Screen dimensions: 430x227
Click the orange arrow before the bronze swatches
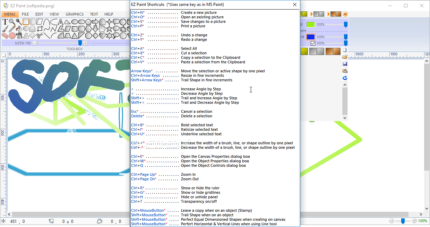click(328, 14)
